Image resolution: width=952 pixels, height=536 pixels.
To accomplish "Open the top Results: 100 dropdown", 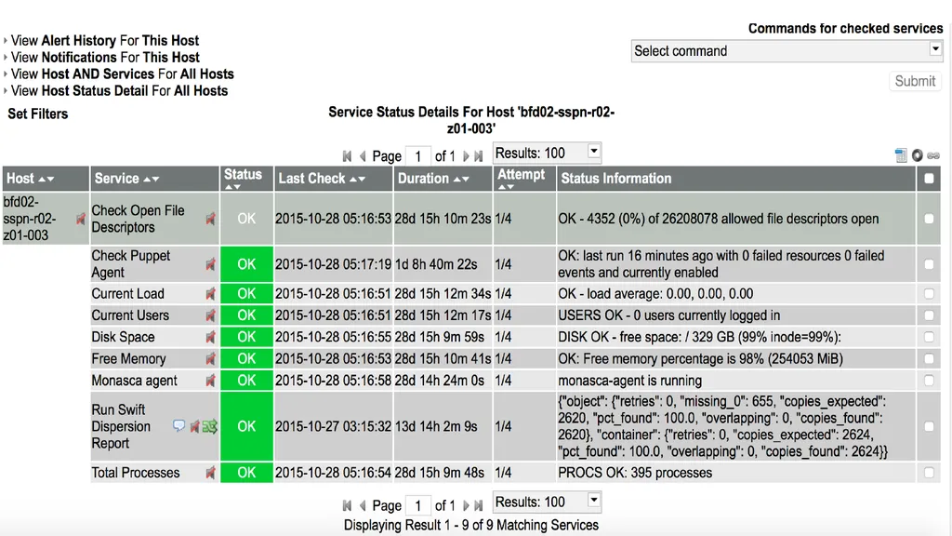I will 547,153.
